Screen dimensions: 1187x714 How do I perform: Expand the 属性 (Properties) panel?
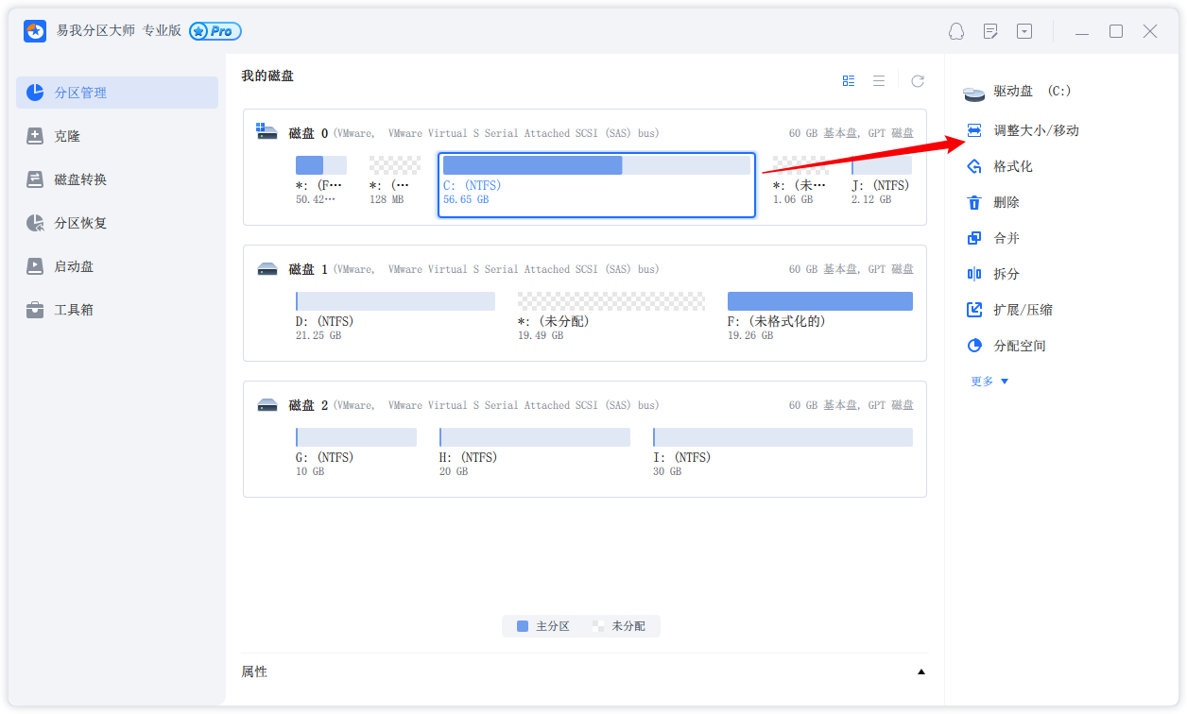pyautogui.click(x=920, y=672)
